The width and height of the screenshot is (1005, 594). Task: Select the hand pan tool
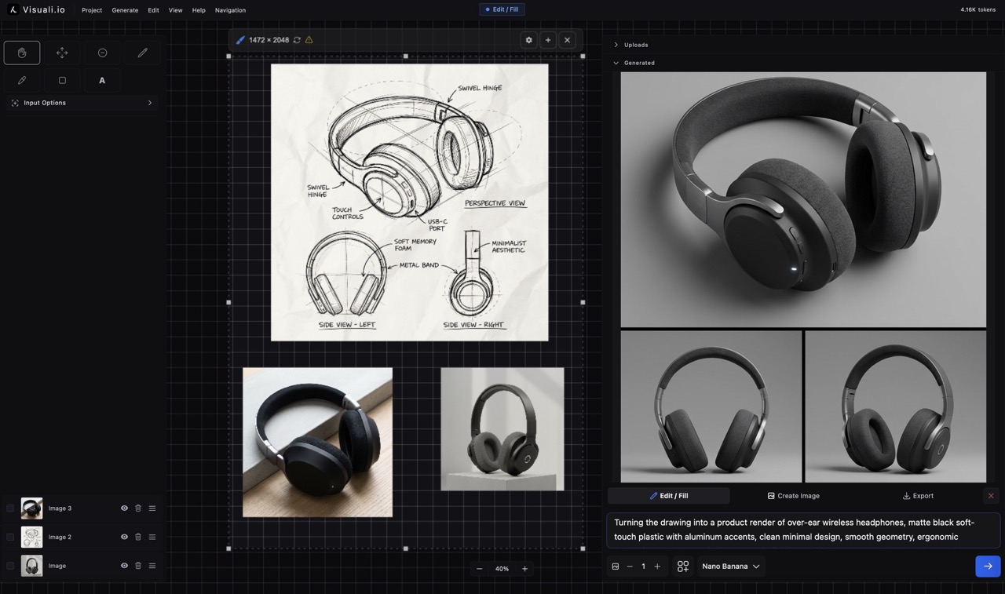pos(22,53)
